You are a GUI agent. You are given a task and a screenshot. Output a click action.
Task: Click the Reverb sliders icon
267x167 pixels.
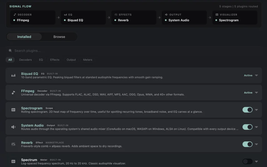click(13, 144)
